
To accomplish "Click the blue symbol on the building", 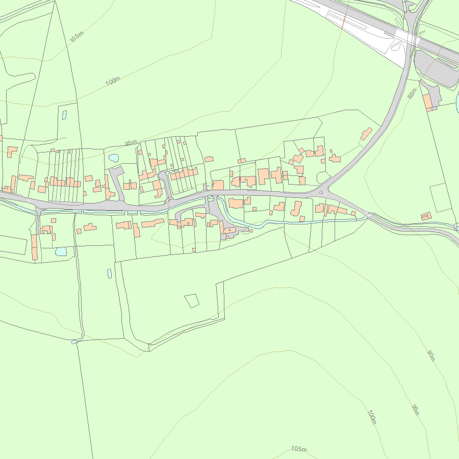I will click(230, 230).
